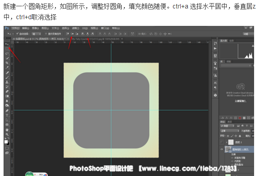The image size is (259, 176).
Task: Open the Paragraph panel icon in dock
Action: point(215,88)
